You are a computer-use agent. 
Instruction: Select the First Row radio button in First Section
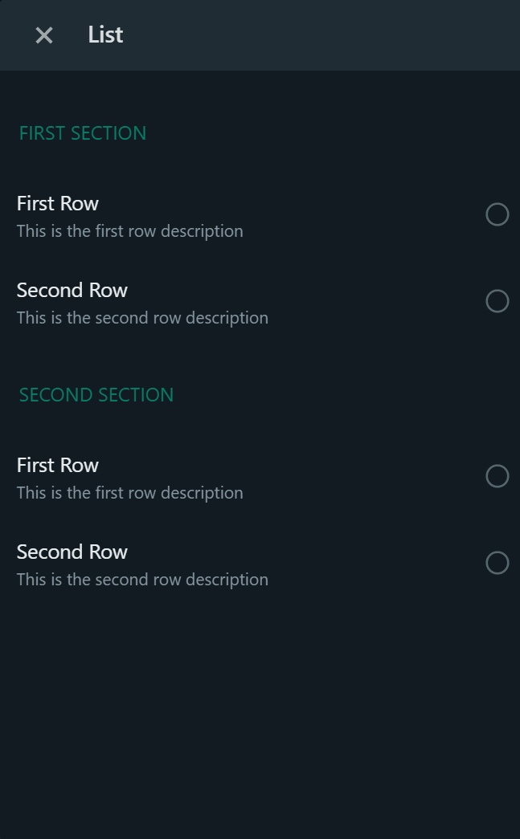pos(497,214)
